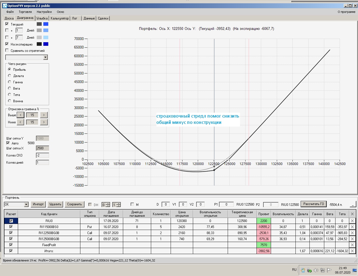Switch to the Калькулятор tab

tap(60, 18)
